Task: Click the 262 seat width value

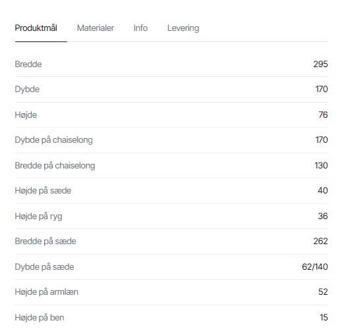Action: 320,242
